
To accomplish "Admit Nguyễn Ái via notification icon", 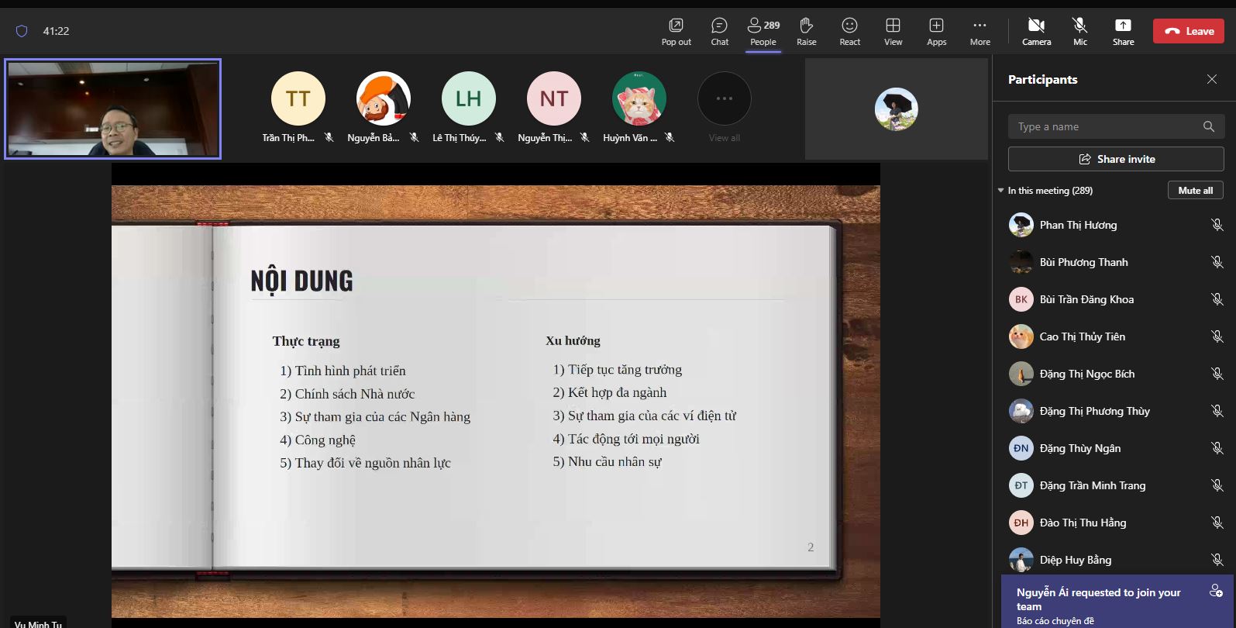I will [x=1216, y=592].
